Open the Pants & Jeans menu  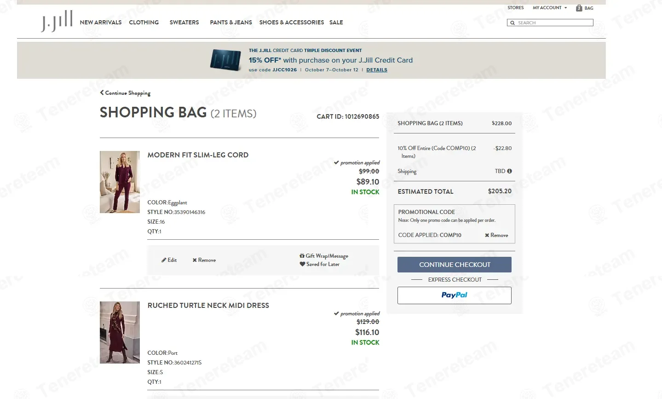(x=231, y=22)
